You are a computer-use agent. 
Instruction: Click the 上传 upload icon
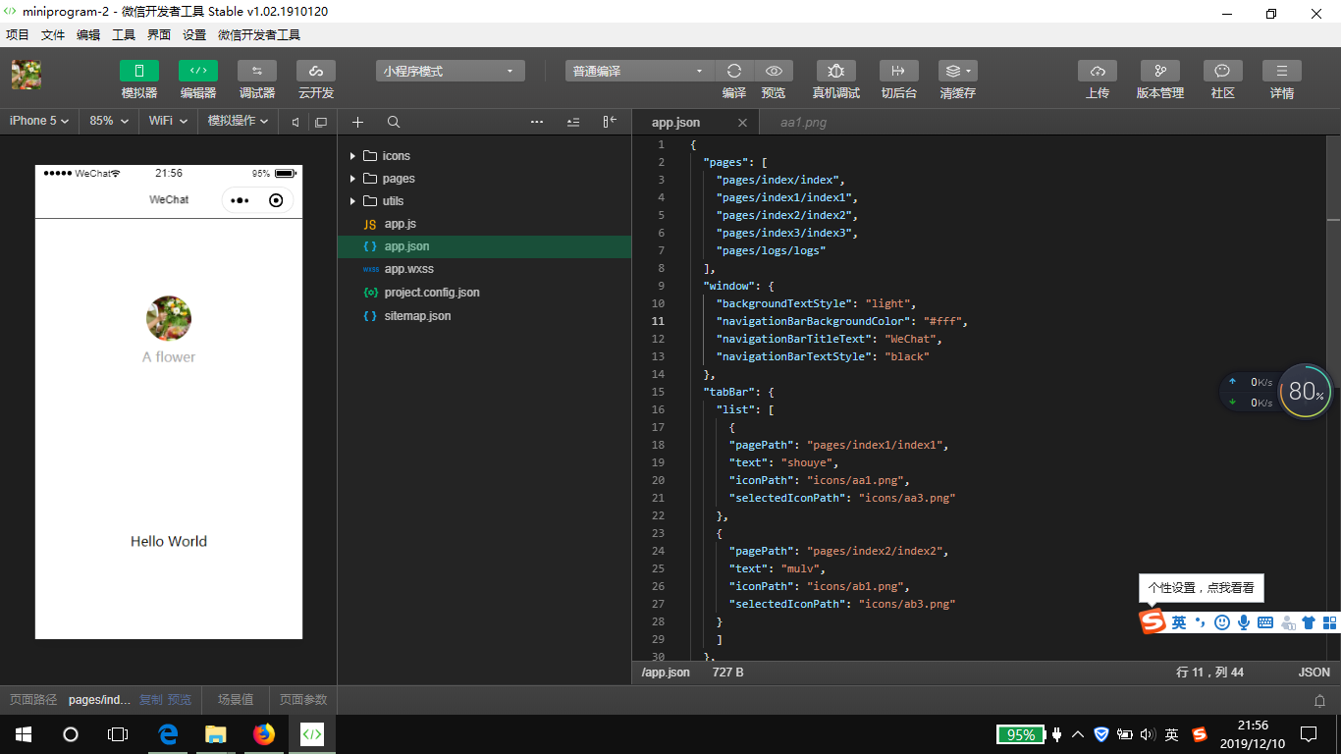[1097, 71]
